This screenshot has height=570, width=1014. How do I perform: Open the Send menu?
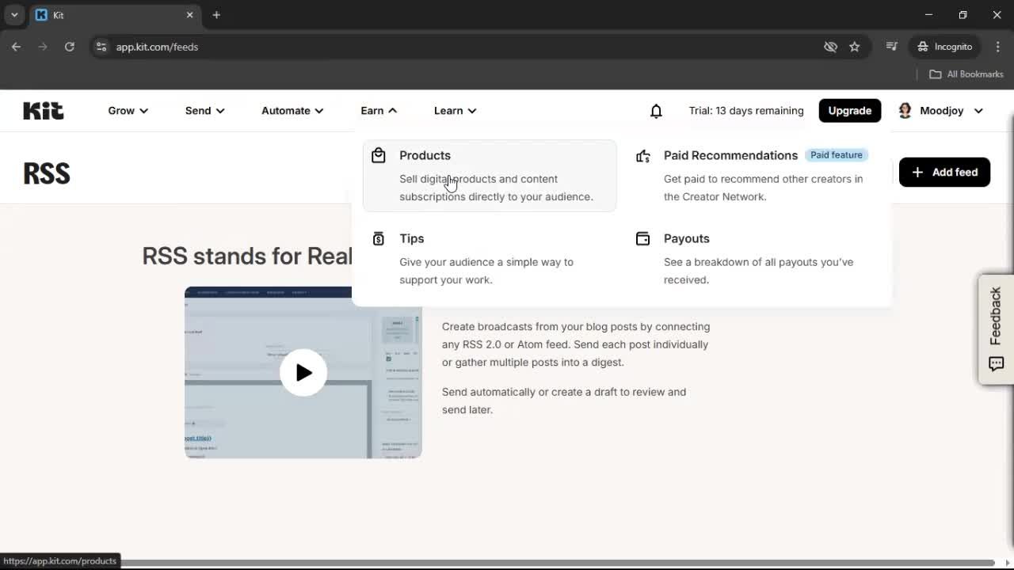204,111
